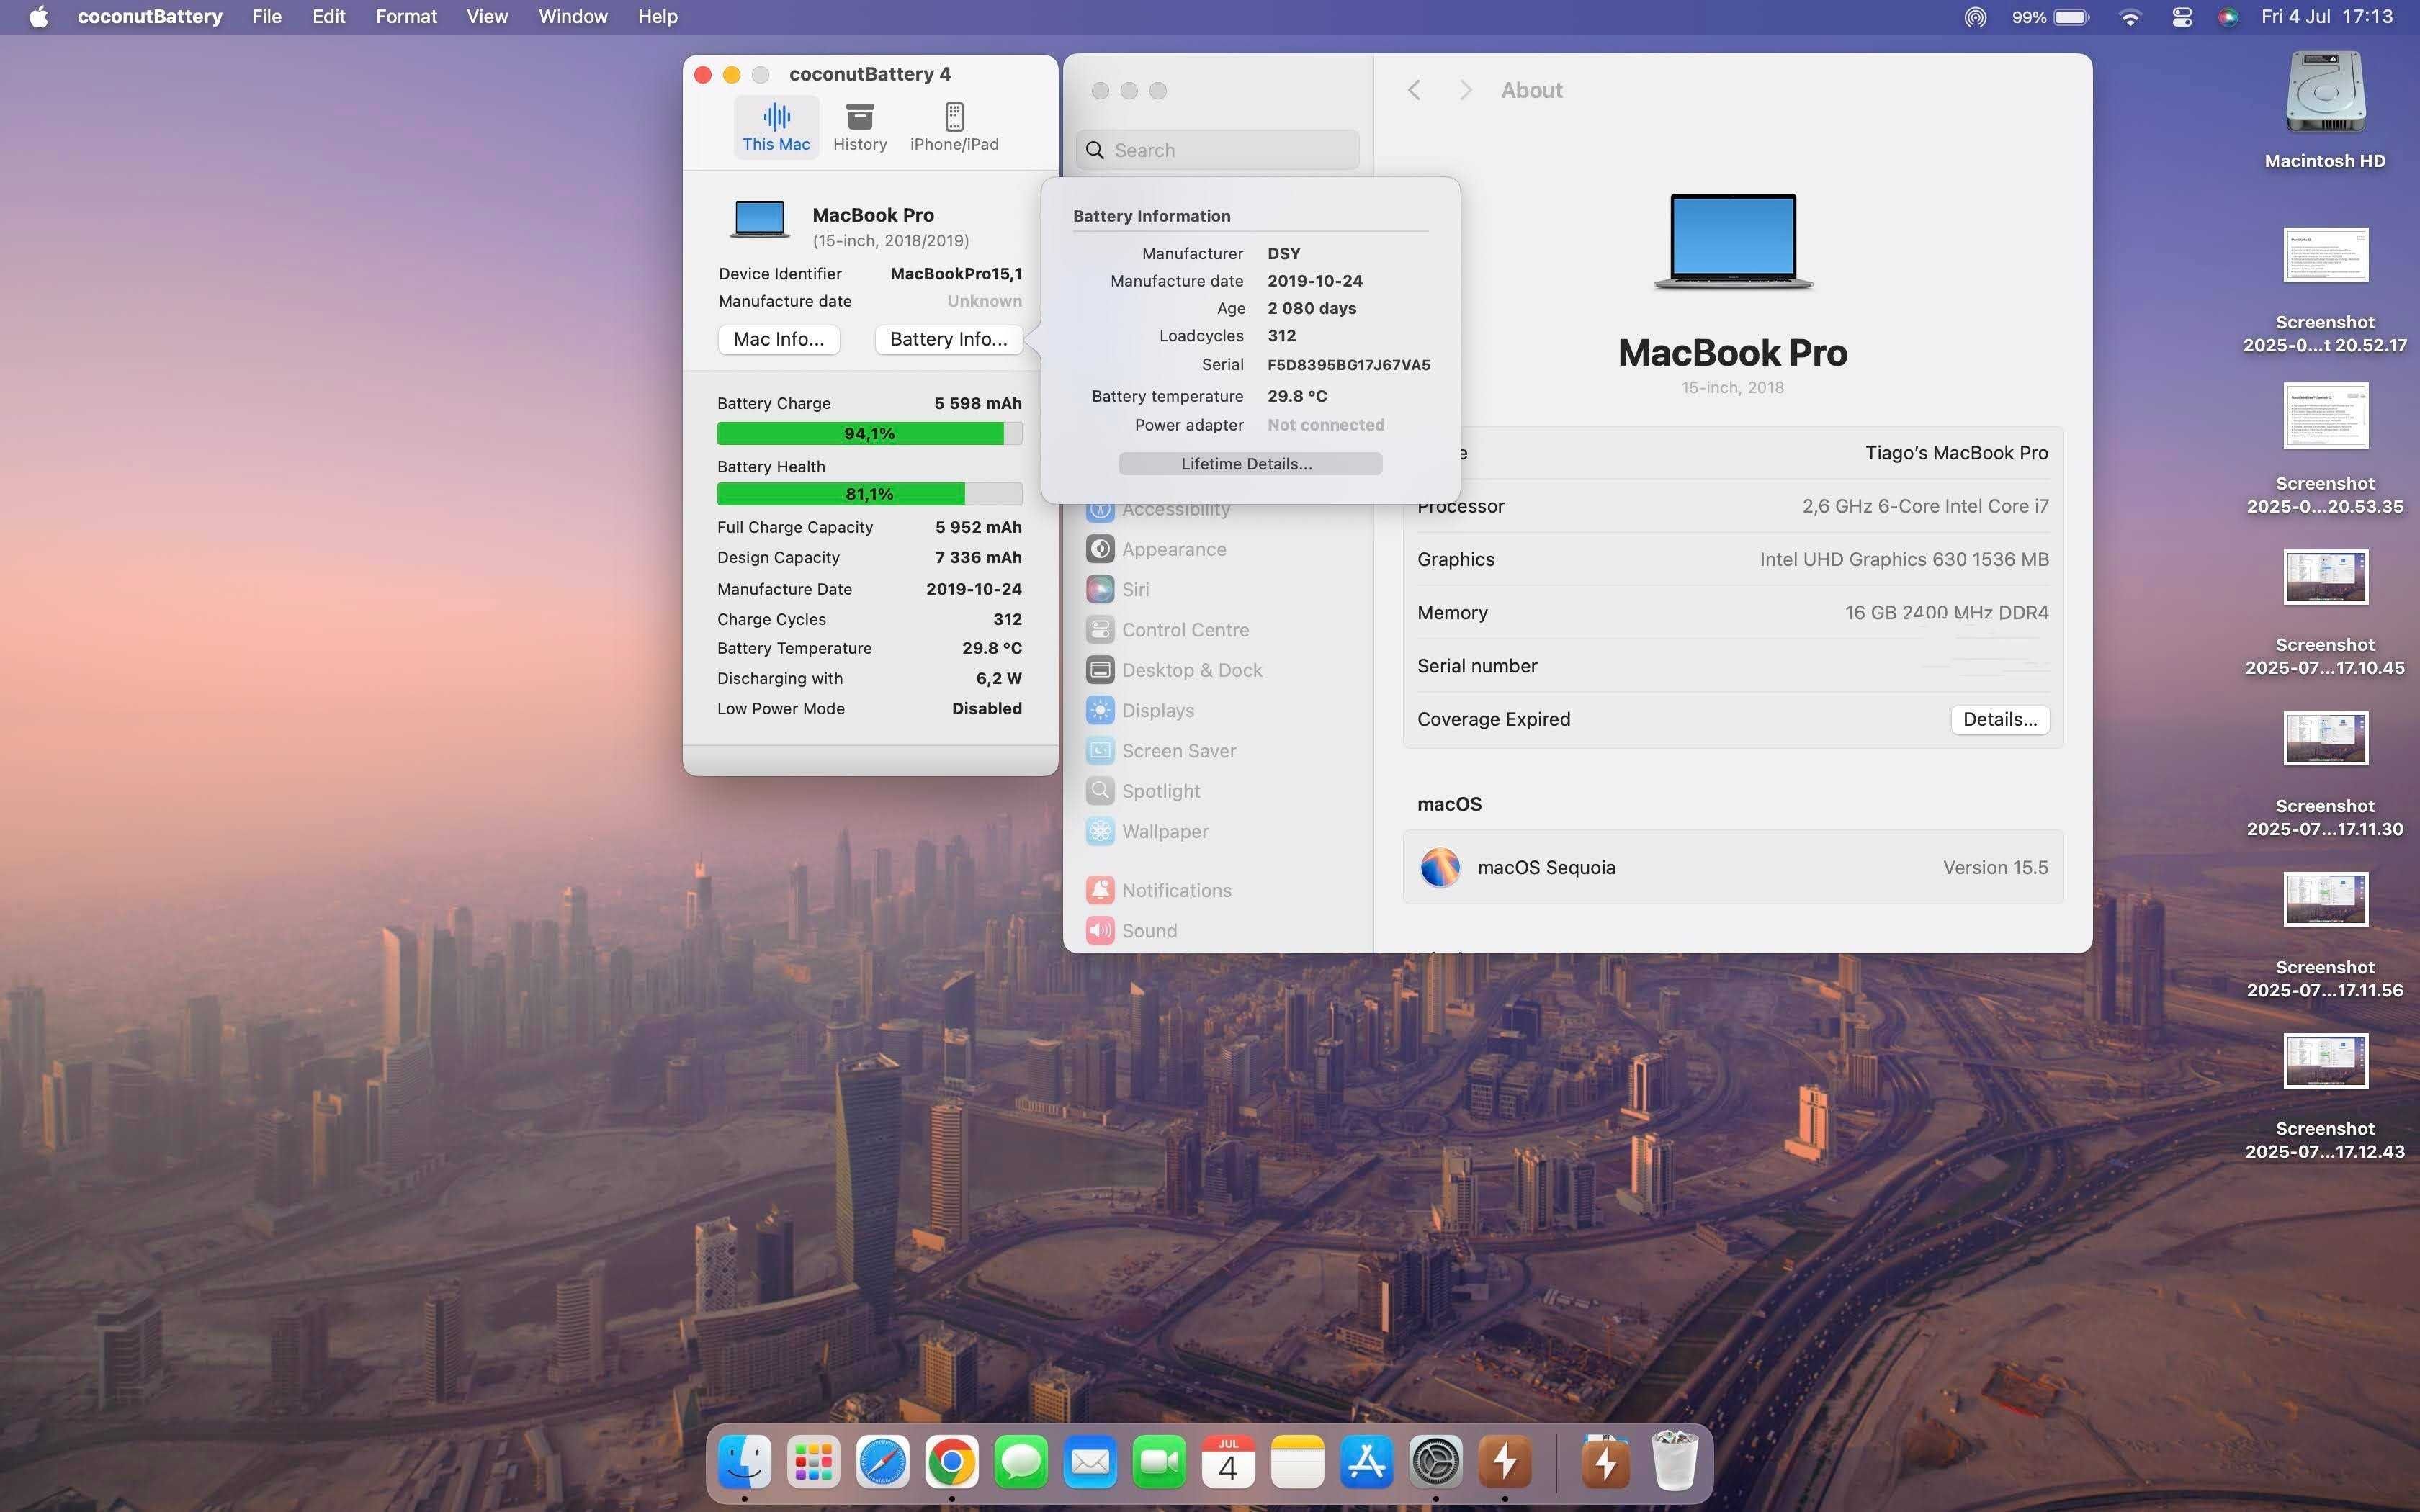Click the AirDrop status icon in menu bar
This screenshot has height=1512, width=2420.
(1975, 17)
